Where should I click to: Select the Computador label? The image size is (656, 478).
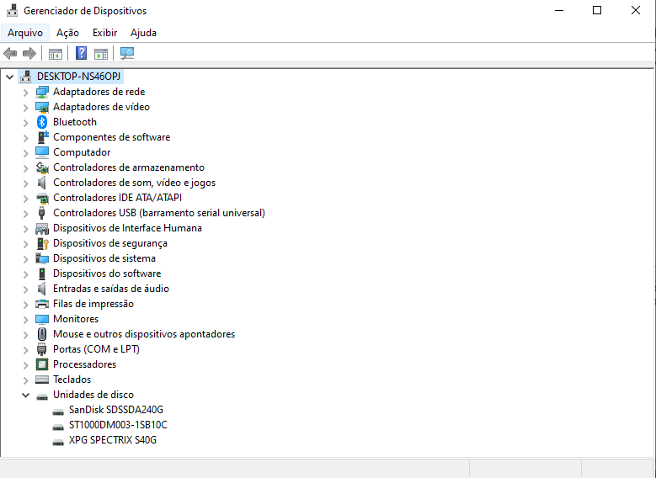click(82, 152)
